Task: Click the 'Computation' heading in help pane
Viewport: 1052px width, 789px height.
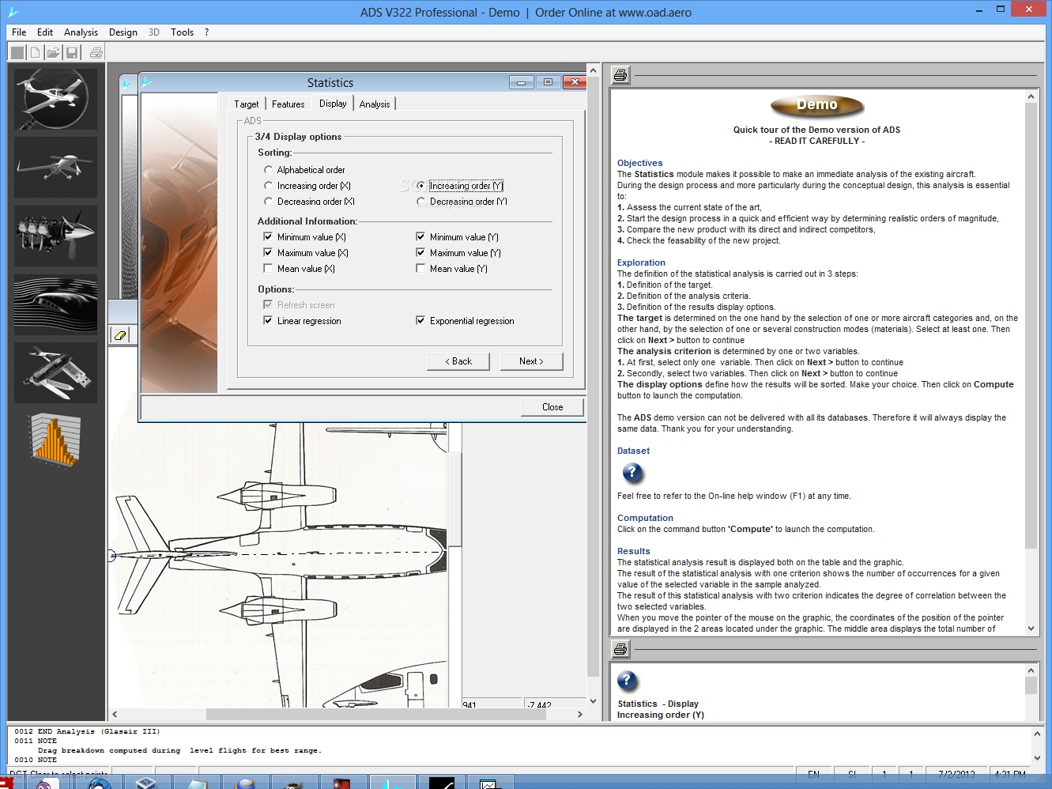Action: [645, 518]
